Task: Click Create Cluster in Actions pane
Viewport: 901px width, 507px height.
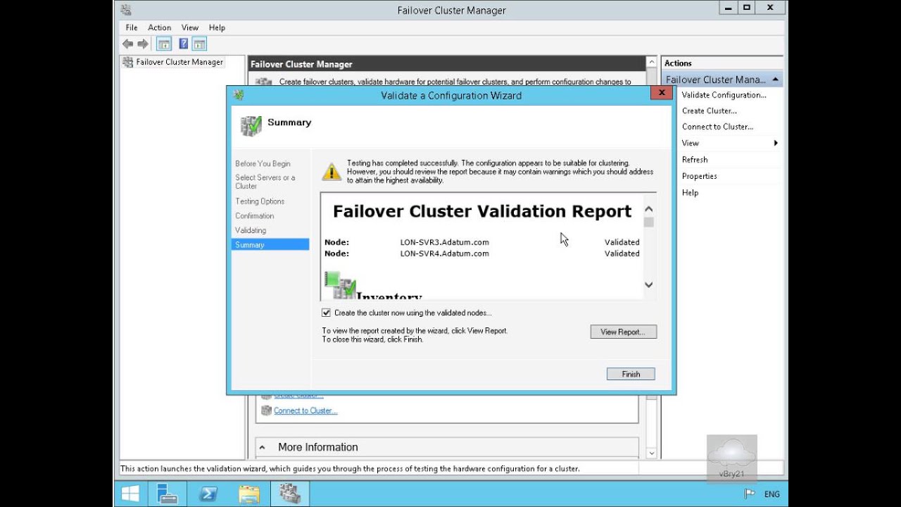Action: [x=710, y=111]
